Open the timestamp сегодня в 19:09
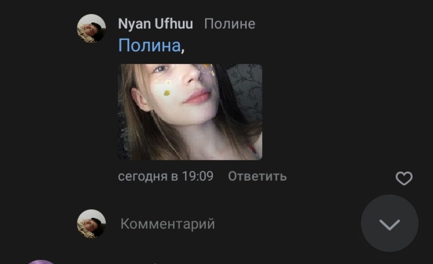Viewport: 433px width, 264px height. point(166,176)
